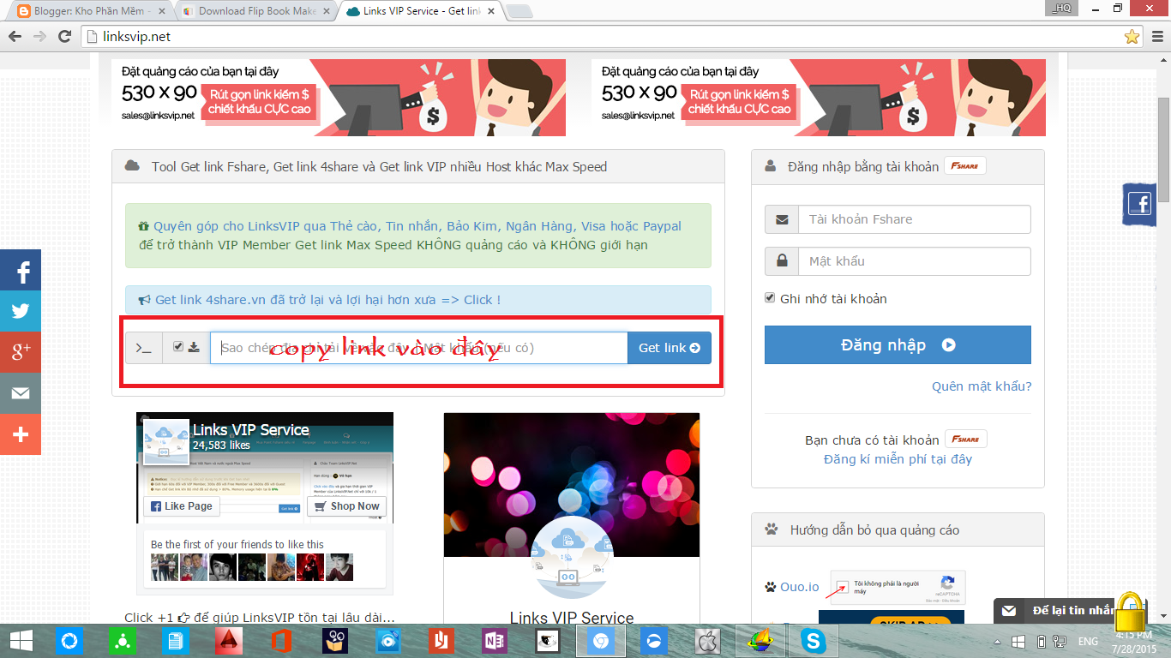Click the Get link 4share.vn announcement link

tap(327, 300)
